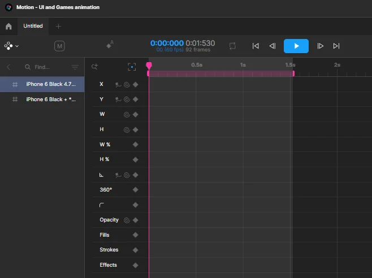This screenshot has width=372, height=278.
Task: Click the spiral easing icon for W
Action: coord(127,115)
